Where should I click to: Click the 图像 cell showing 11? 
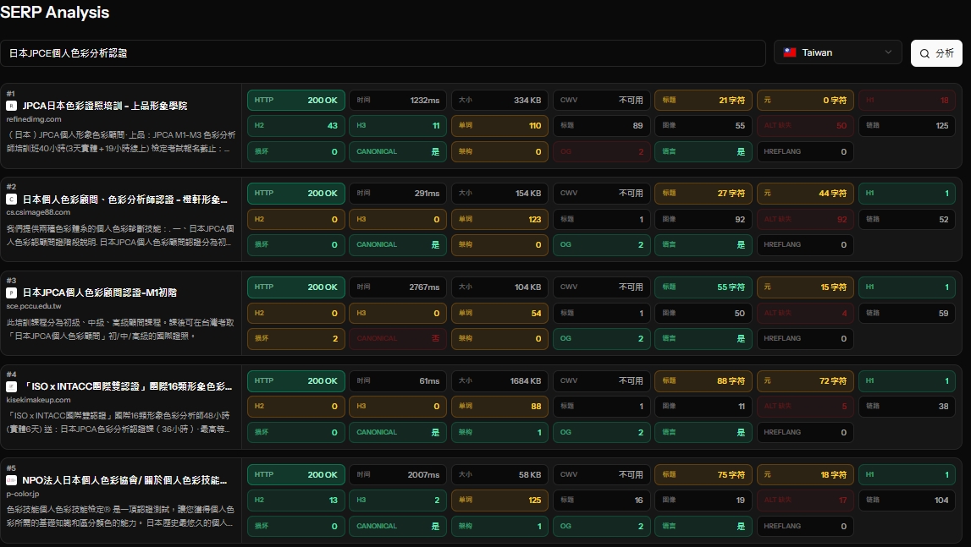(703, 407)
